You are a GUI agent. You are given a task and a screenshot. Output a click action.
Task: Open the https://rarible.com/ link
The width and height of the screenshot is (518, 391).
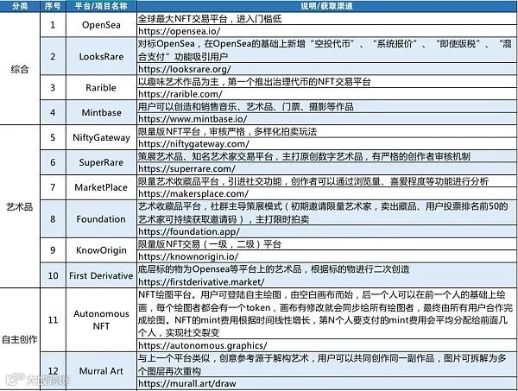coord(180,94)
